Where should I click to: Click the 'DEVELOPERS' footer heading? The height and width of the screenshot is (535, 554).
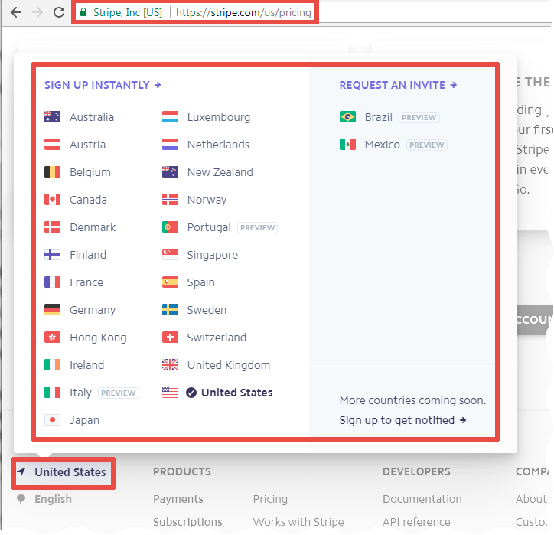[x=416, y=471]
